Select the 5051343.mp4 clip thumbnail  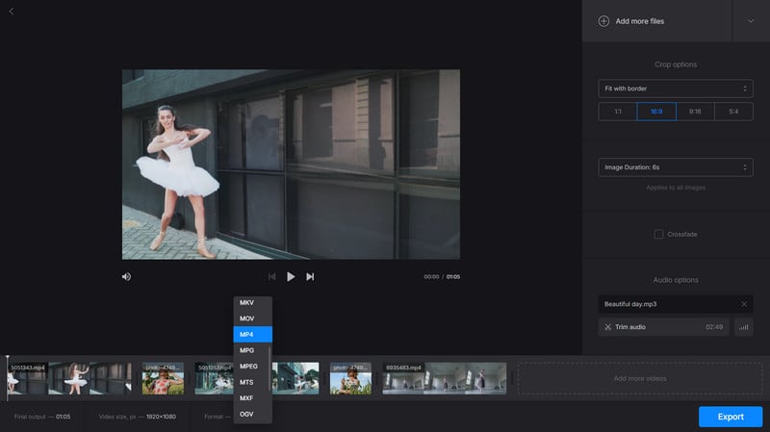coord(69,378)
